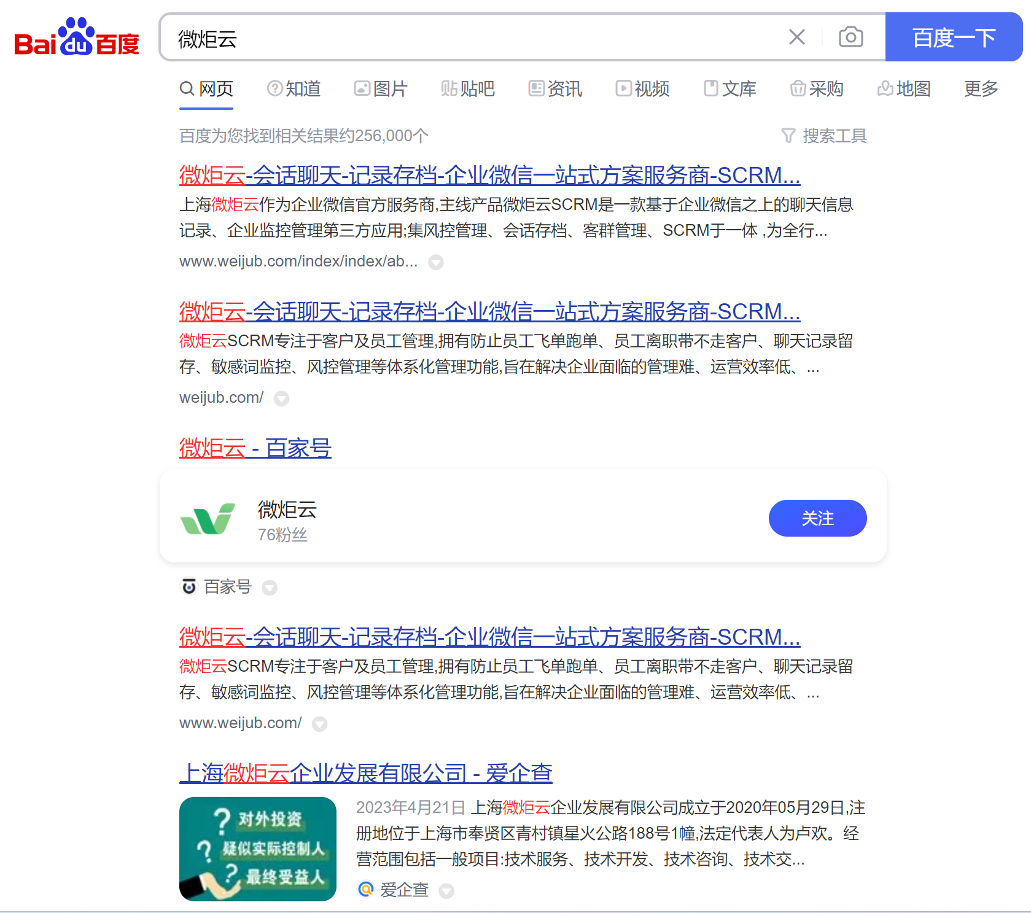
Task: Click the www.weijub.com/ URL
Action: click(241, 723)
